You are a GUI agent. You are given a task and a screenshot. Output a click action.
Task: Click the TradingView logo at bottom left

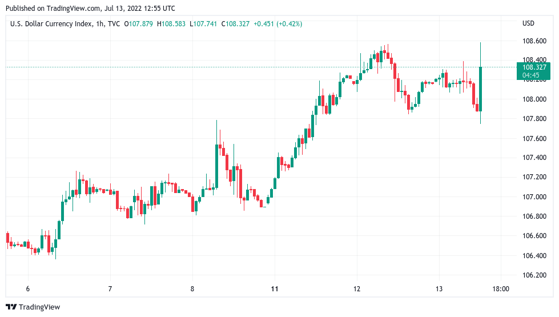pyautogui.click(x=33, y=307)
